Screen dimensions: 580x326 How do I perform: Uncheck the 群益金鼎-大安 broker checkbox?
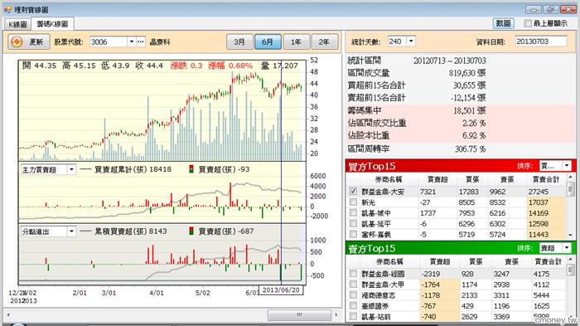coord(353,192)
